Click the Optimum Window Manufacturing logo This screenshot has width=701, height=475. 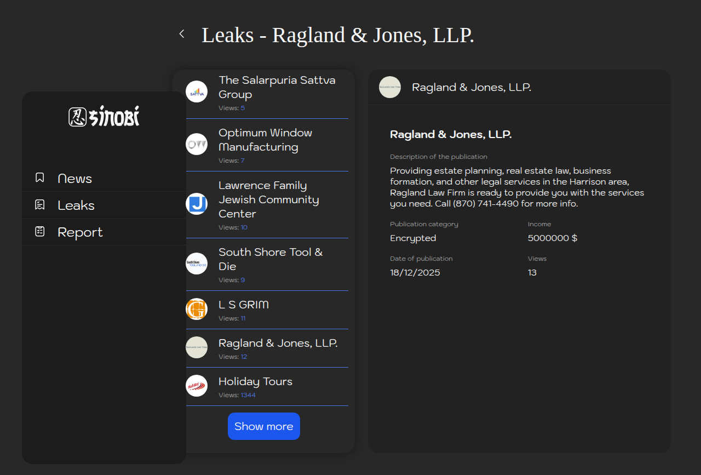pyautogui.click(x=197, y=145)
